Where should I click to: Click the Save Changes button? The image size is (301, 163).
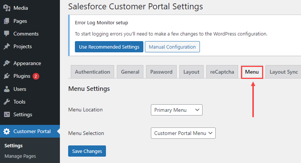coord(87,151)
